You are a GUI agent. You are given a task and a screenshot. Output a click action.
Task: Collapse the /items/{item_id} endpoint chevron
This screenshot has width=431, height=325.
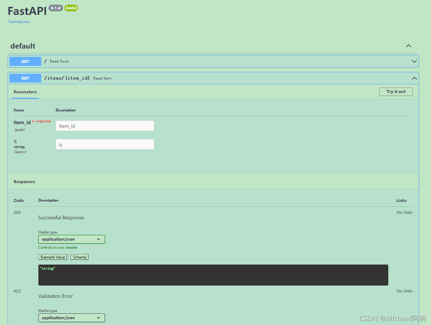[x=414, y=78]
